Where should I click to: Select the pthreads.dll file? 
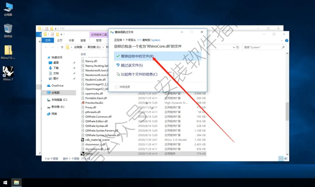tap(93, 112)
